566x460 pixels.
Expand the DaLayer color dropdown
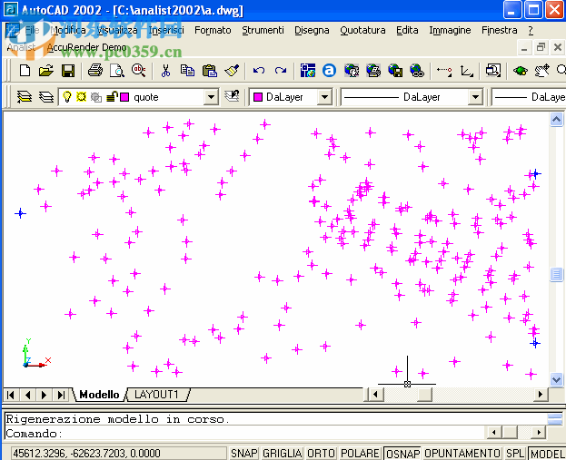[x=324, y=97]
